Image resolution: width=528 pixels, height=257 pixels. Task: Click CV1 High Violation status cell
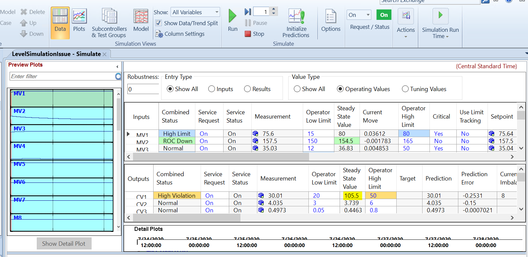click(x=177, y=195)
